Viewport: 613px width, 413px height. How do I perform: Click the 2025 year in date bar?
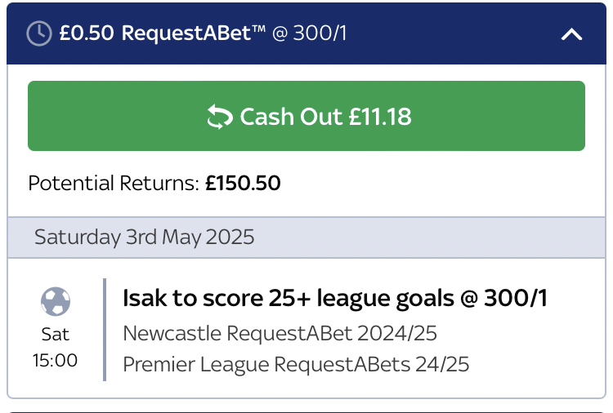coord(232,238)
